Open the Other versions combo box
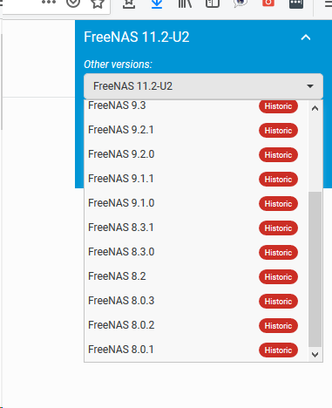 (x=203, y=86)
